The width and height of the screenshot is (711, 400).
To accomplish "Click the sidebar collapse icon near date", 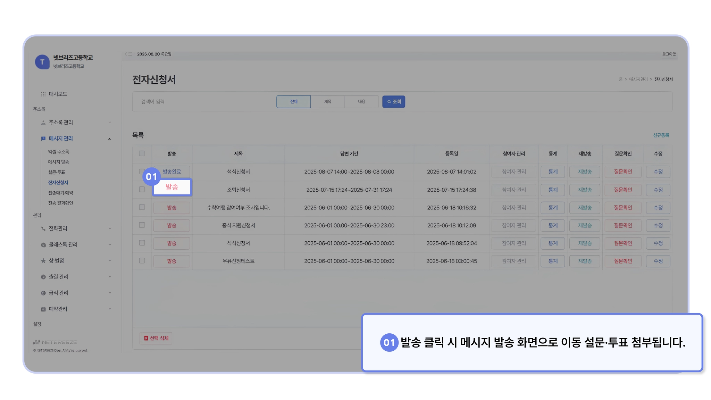I will [x=128, y=54].
